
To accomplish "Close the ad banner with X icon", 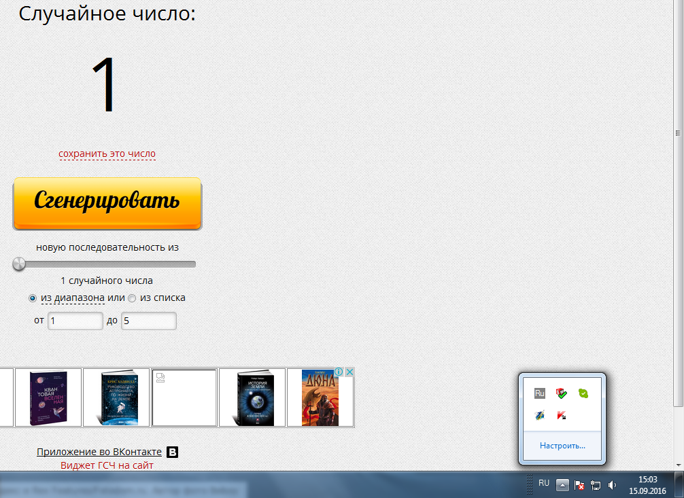I will pos(349,372).
